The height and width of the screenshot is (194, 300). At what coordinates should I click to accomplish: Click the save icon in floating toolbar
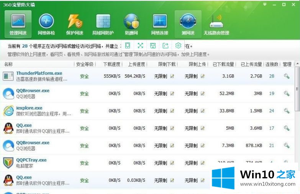click(152, 46)
